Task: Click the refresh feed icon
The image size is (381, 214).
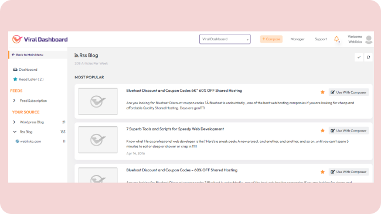Action: [x=368, y=57]
